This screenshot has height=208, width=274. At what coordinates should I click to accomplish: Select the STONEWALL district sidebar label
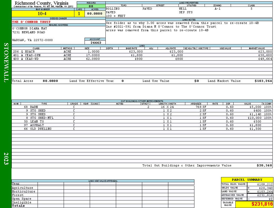pyautogui.click(x=6, y=62)
